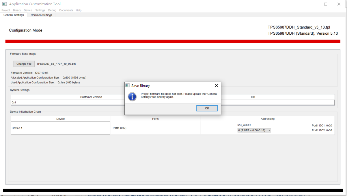347x196 pixels.
Task: Open the Documents menu
Action: pyautogui.click(x=66, y=10)
